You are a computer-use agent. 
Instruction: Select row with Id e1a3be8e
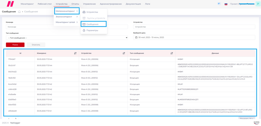(130, 94)
